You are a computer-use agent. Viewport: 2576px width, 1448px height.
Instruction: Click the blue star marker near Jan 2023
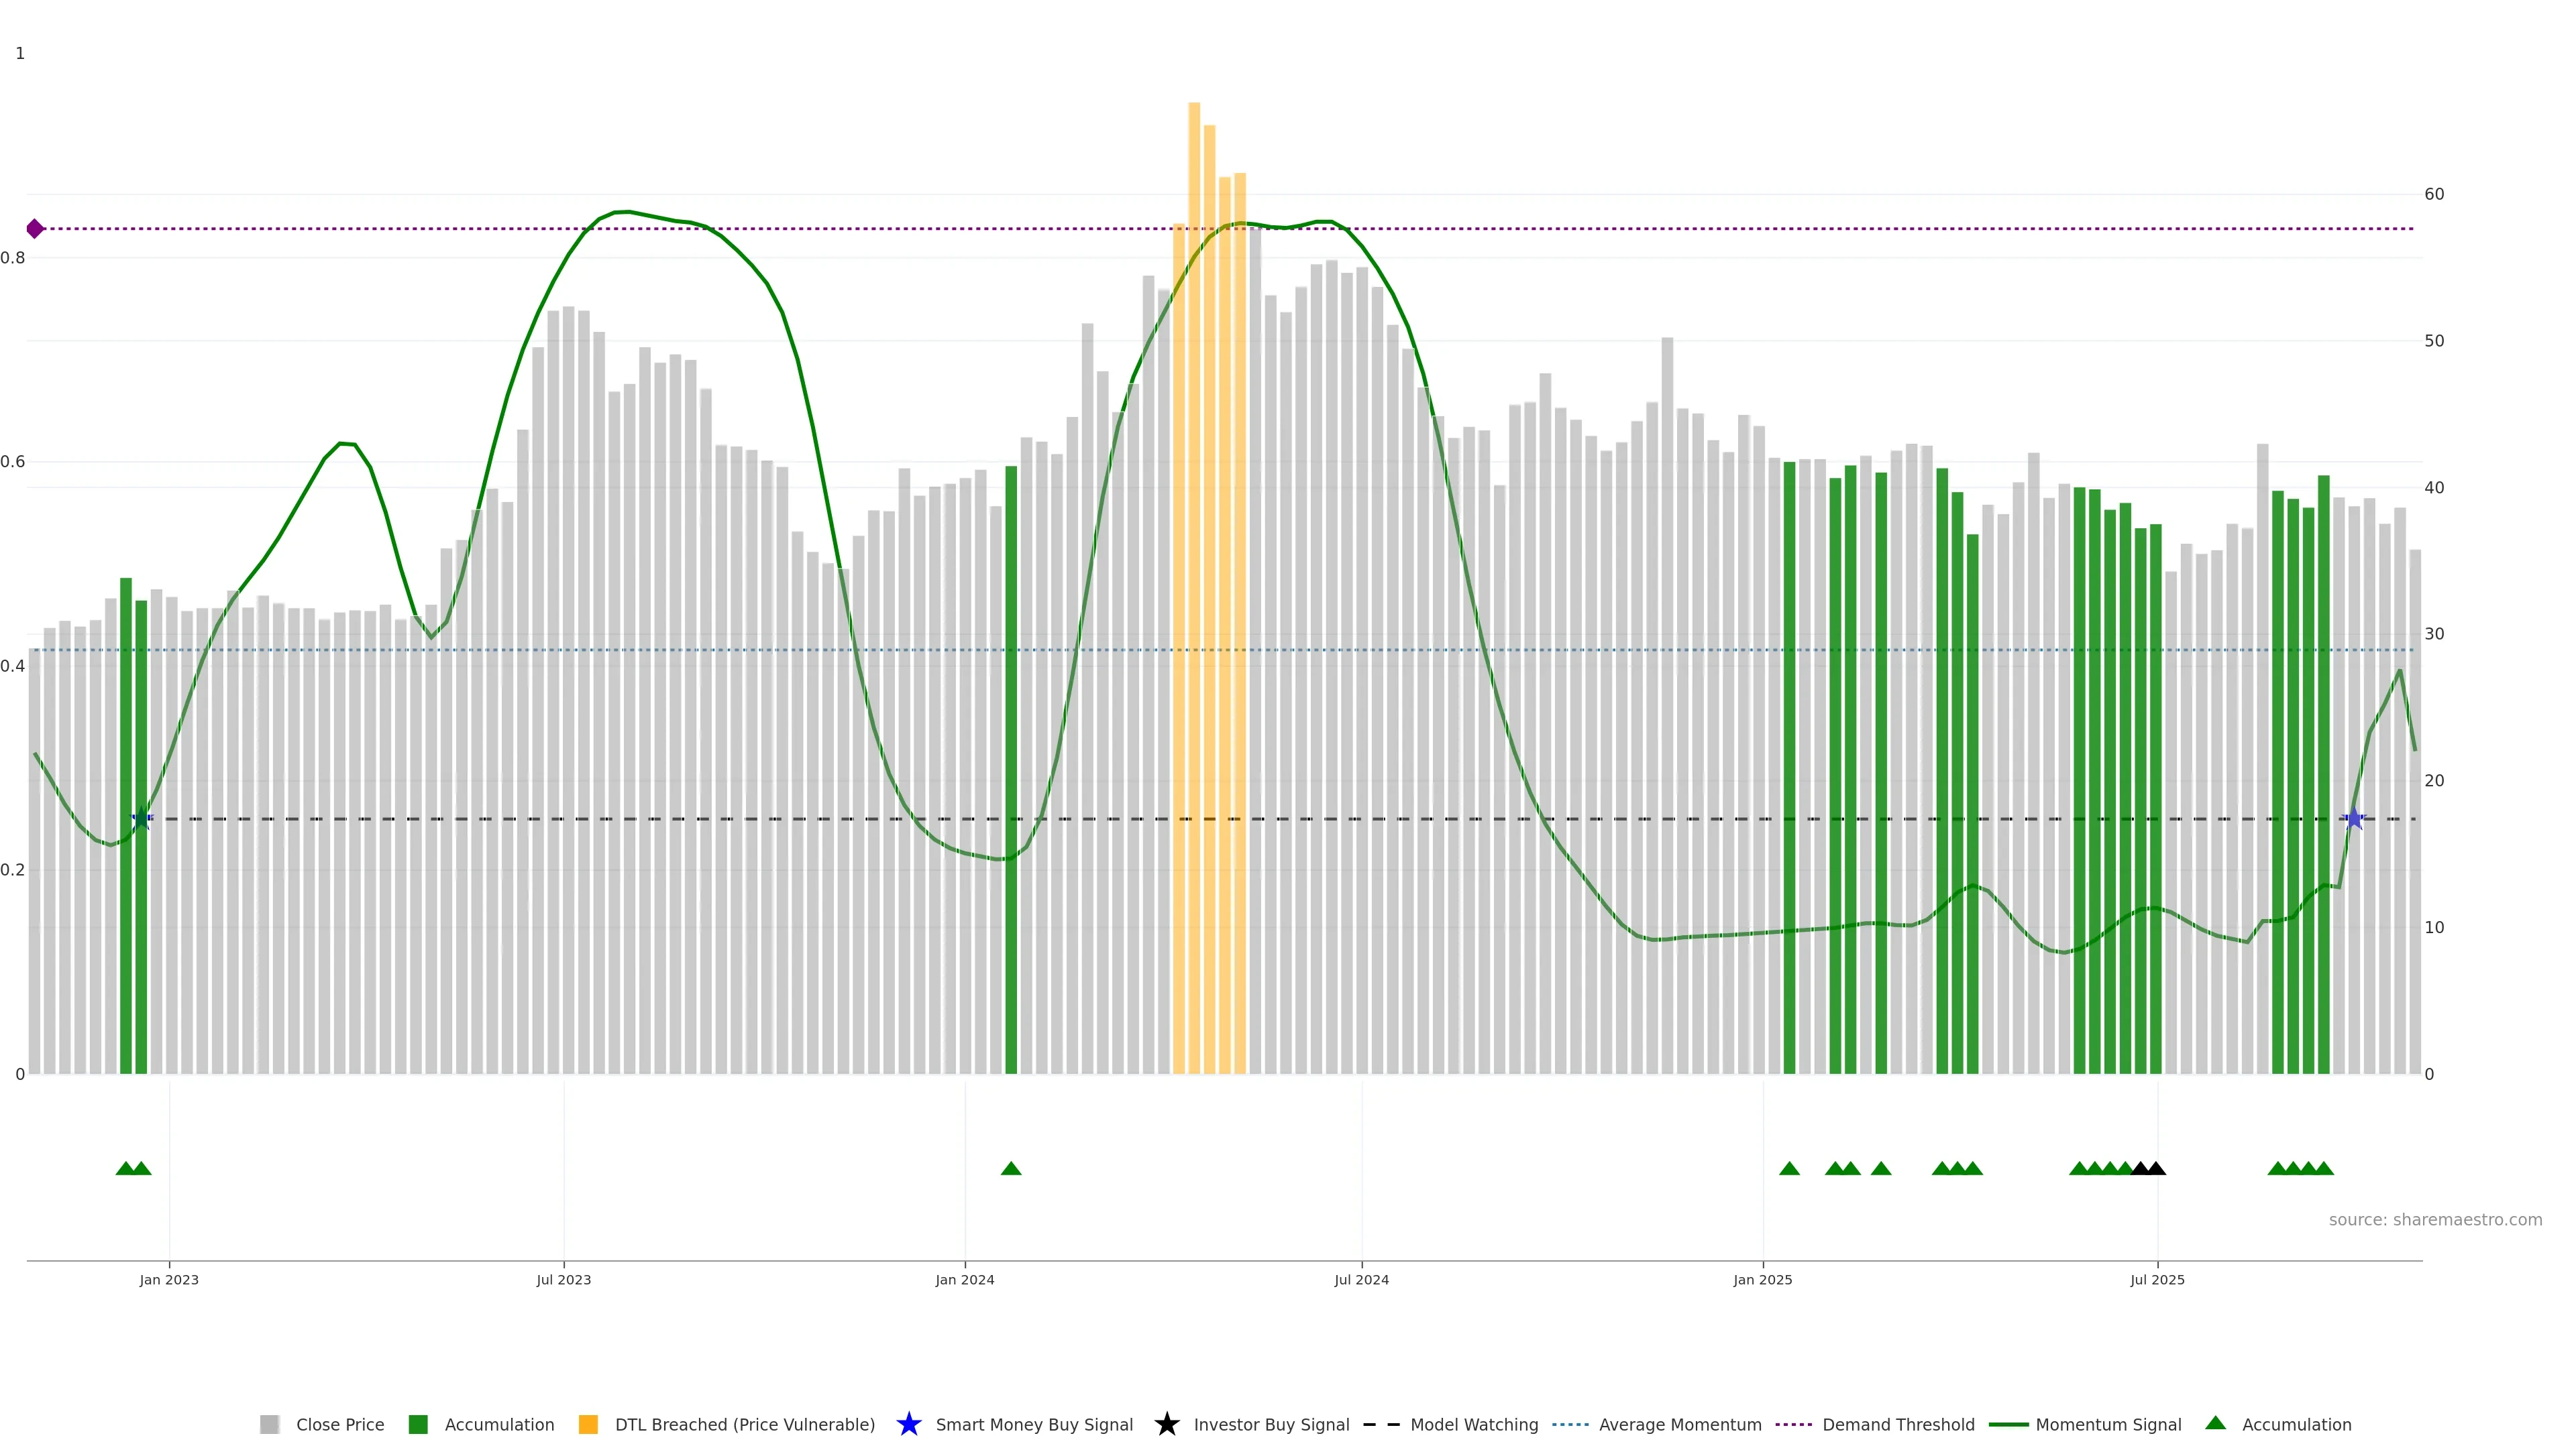click(142, 819)
